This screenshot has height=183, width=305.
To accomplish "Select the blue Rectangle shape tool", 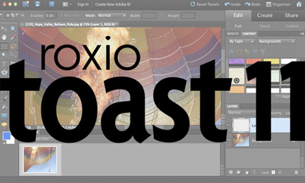I will 4,116.
